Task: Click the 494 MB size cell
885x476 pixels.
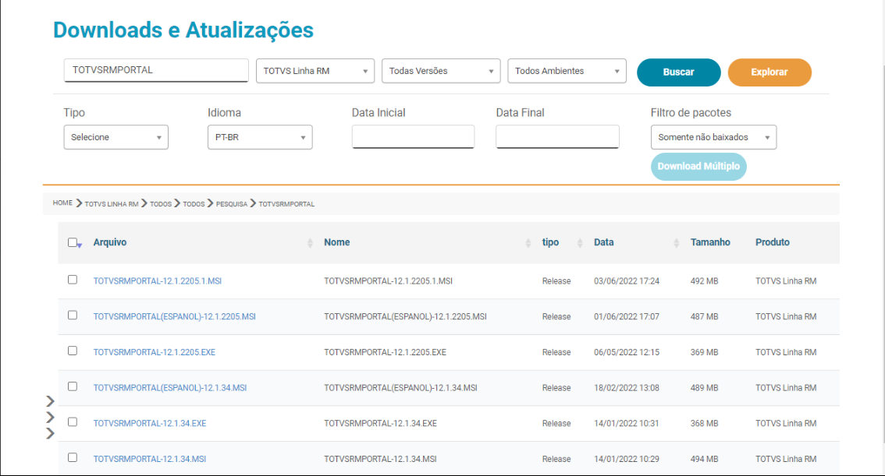Action: [704, 459]
